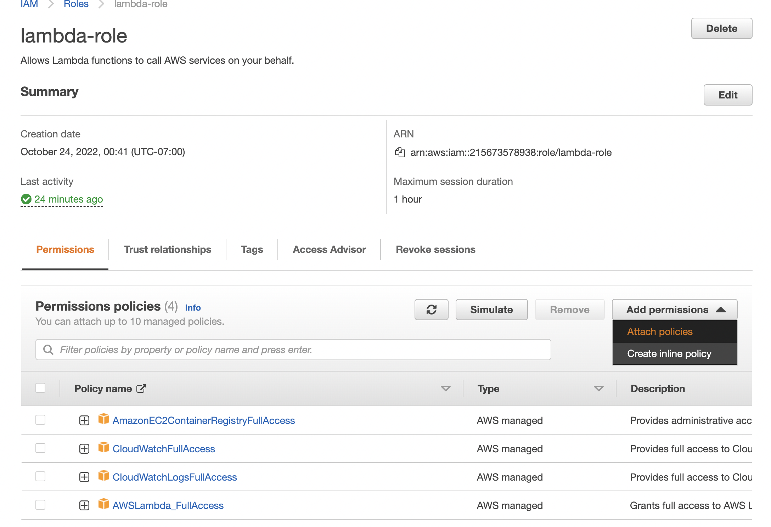Collapse the Add permissions dropdown

tap(674, 310)
